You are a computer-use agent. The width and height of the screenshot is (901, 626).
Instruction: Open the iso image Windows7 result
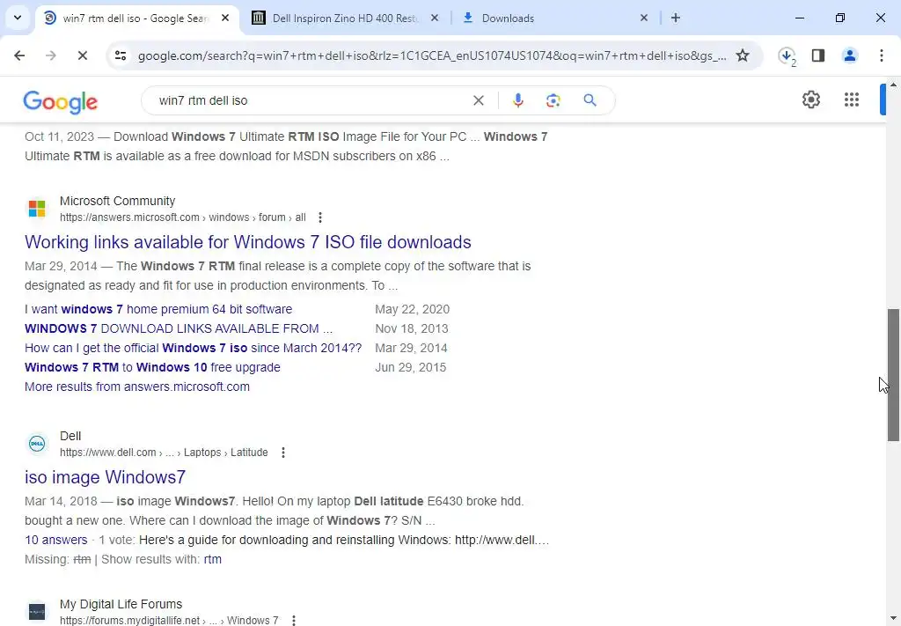coord(106,477)
